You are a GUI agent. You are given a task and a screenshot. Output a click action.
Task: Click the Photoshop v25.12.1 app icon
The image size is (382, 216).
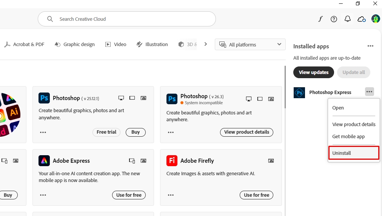coord(44,98)
